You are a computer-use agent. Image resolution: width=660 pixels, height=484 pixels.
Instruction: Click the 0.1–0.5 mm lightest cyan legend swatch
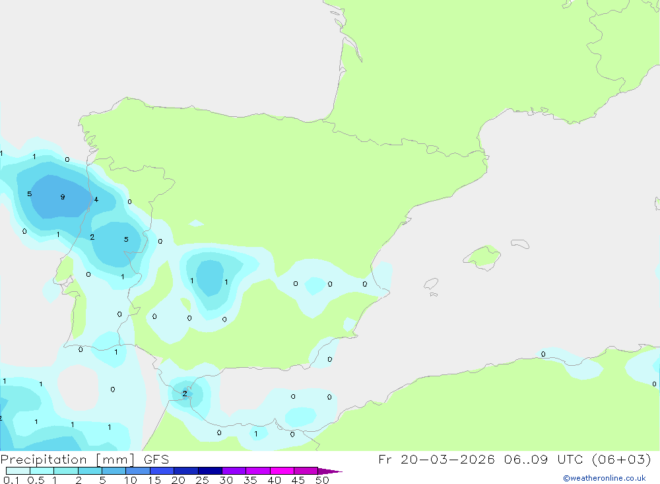click(x=18, y=471)
